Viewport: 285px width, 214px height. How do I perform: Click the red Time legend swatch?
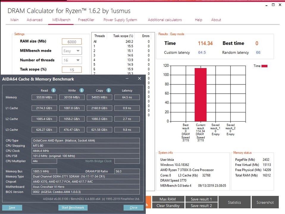[x=264, y=66]
